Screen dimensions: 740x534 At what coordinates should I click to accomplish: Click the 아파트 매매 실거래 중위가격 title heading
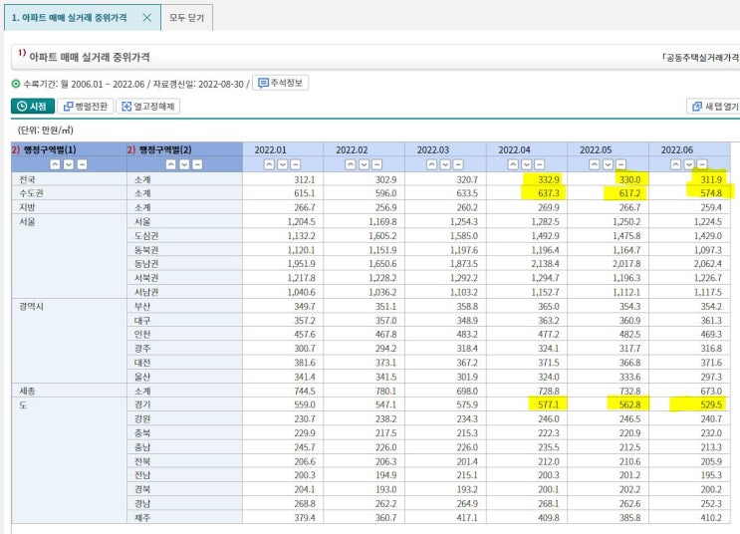pos(90,57)
